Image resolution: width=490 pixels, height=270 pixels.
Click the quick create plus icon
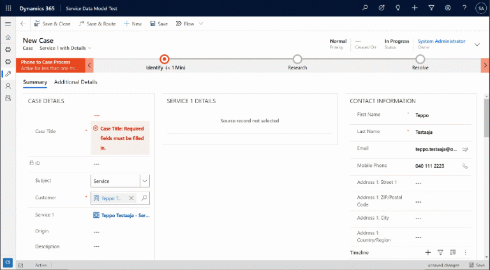[414, 8]
